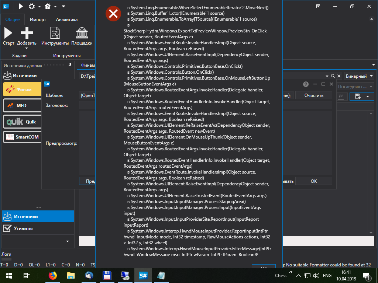Select the Финам document tab
378x283 pixels.
pos(88,65)
